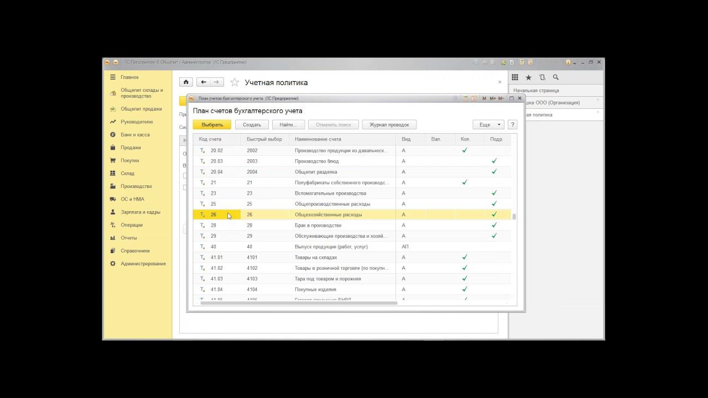This screenshot has width=708, height=398.
Task: Open Журнал проводок
Action: (389, 125)
